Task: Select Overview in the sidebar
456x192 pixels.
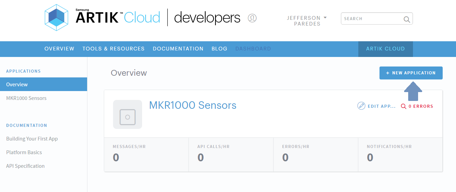Action: (x=43, y=84)
